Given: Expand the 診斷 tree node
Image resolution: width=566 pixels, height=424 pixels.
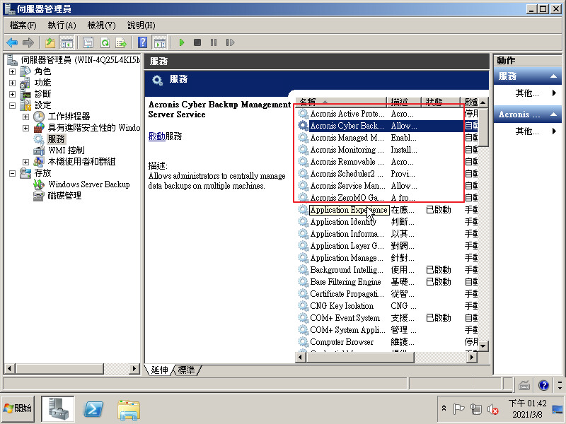Looking at the screenshot, I should pyautogui.click(x=12, y=94).
